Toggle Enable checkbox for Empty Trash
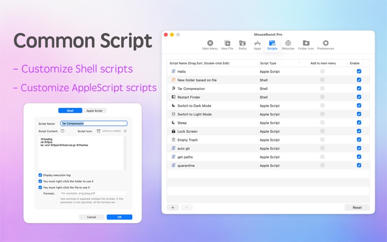Image resolution: width=387 pixels, height=242 pixels. tap(359, 139)
